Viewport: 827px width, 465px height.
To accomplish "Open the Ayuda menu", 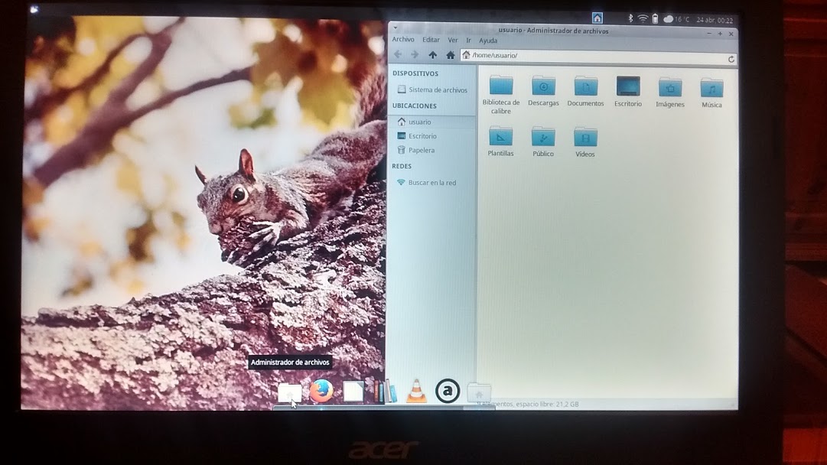I will pyautogui.click(x=488, y=41).
